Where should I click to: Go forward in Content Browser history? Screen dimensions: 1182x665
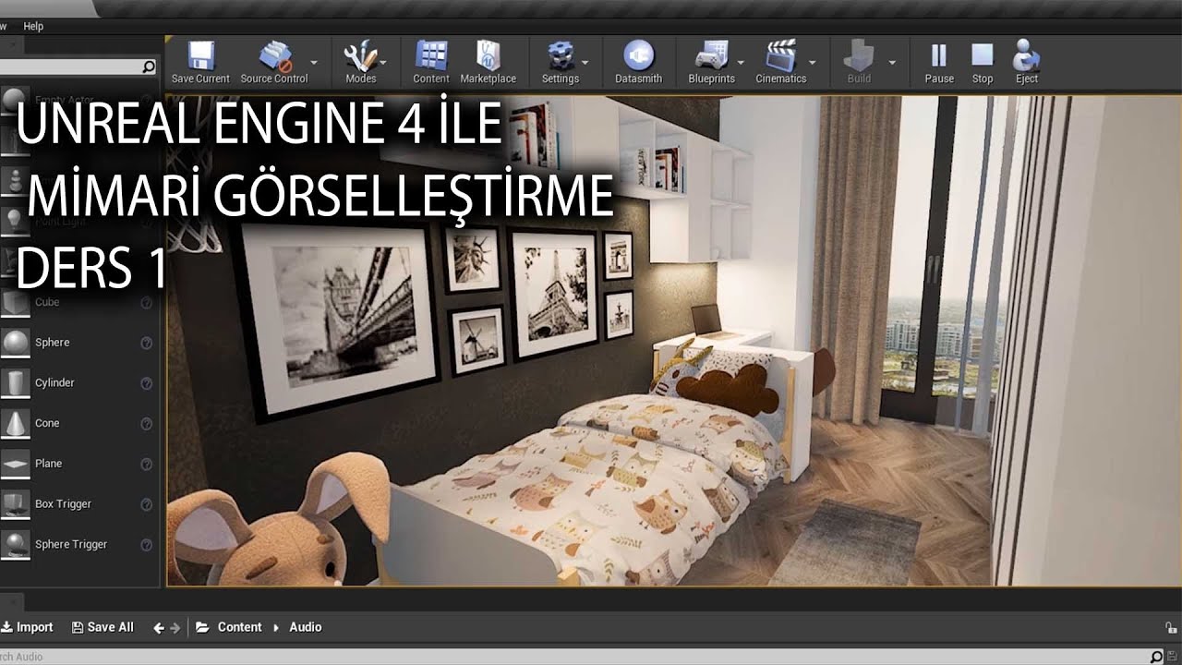tap(175, 628)
